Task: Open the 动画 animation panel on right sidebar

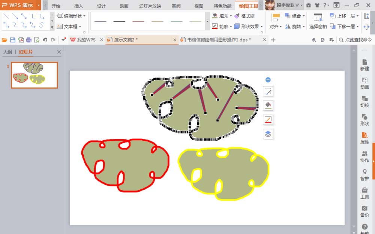Action: pos(364,83)
